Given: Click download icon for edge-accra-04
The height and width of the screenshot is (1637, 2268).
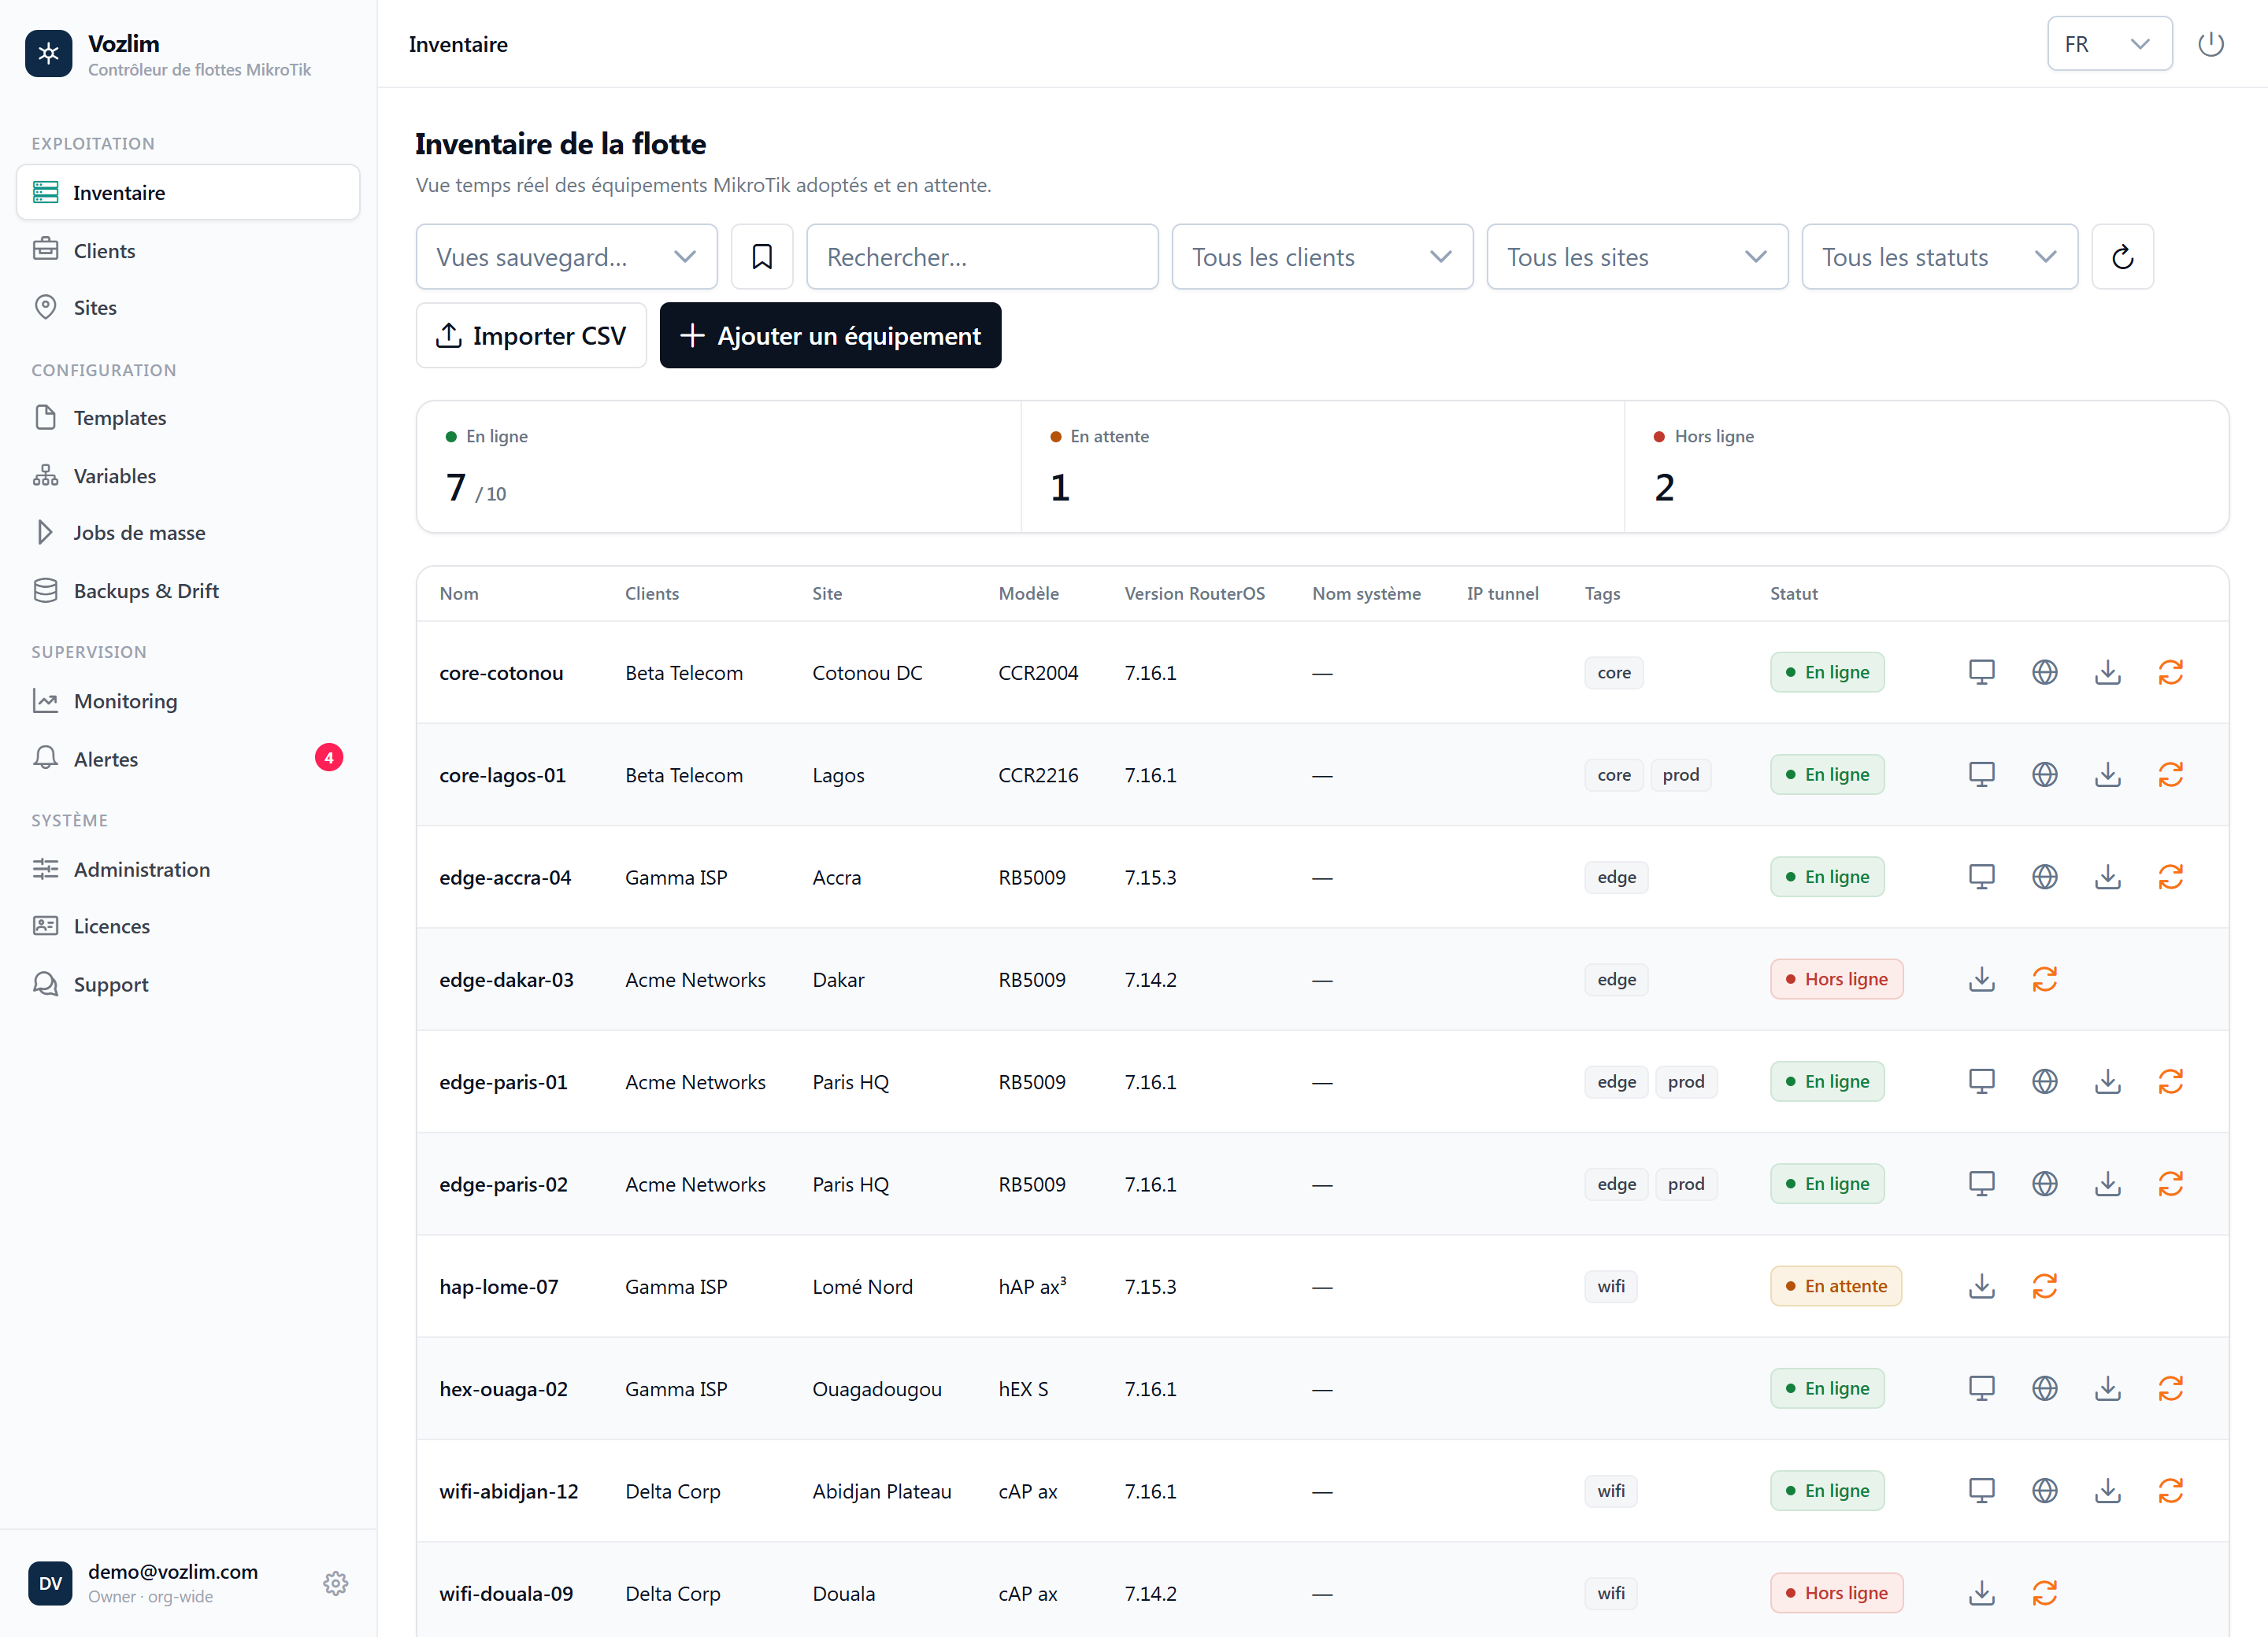Looking at the screenshot, I should pyautogui.click(x=2107, y=878).
